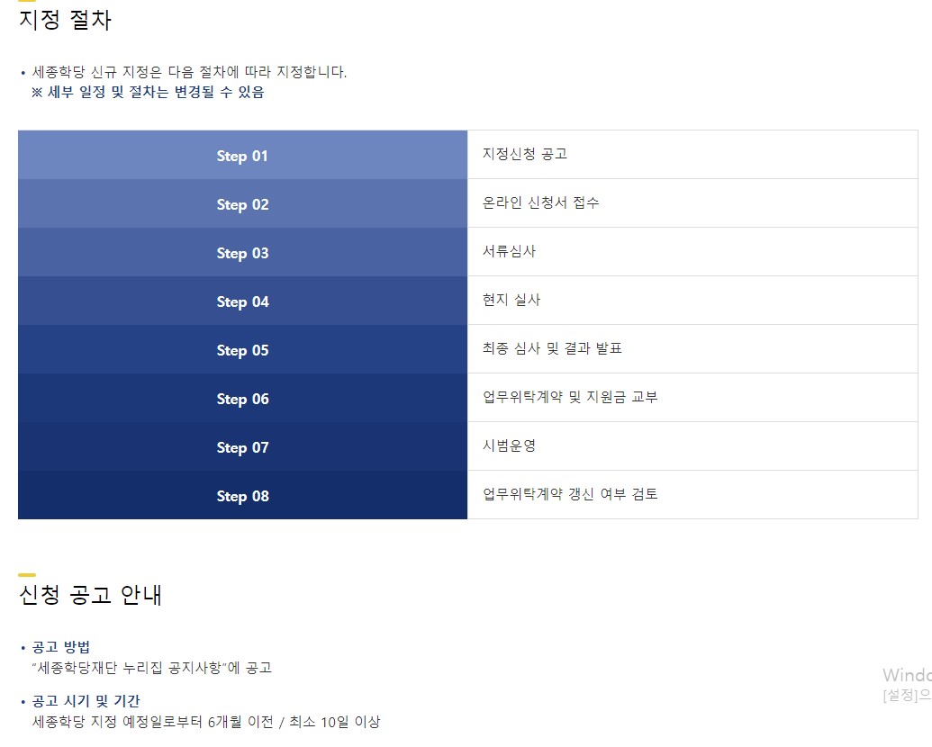Viewport: 932px width, 747px height.
Task: Select the '업무위탁계약 갱신 여부 검토' text
Action: 570,494
